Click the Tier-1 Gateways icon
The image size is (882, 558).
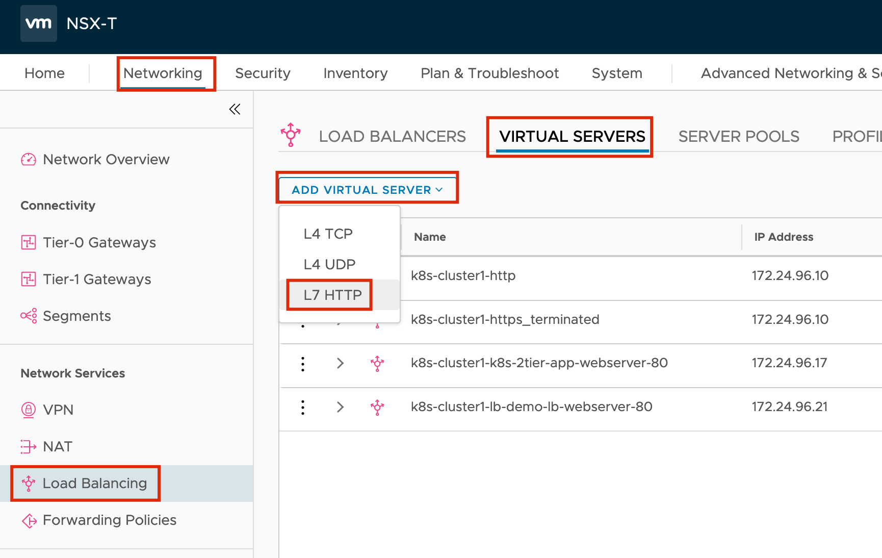click(x=29, y=279)
